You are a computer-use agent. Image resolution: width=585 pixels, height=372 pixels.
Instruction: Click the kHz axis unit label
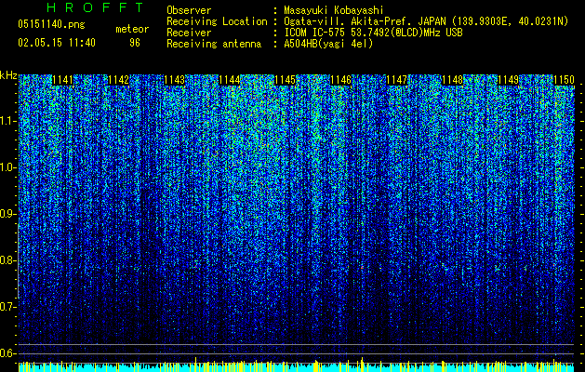8,75
